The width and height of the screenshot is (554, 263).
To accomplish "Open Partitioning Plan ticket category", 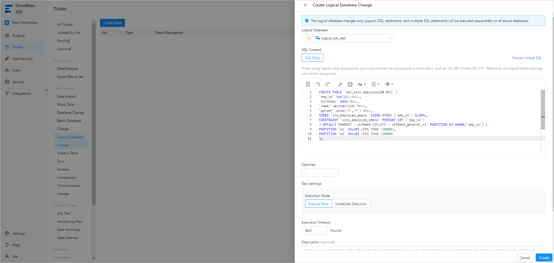I will (70, 222).
